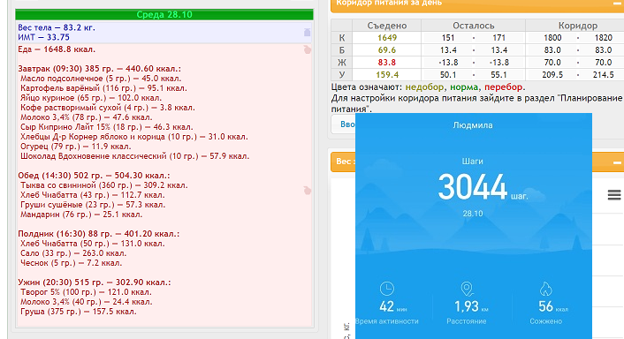Click the apple icon beside the Обед meal

coord(308,191)
